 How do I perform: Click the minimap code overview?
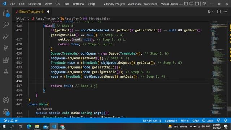[219, 68]
